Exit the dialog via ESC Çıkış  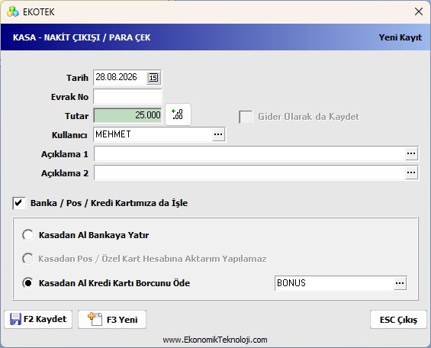(x=398, y=320)
